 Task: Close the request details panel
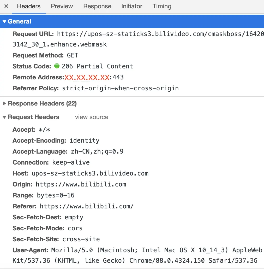6,6
